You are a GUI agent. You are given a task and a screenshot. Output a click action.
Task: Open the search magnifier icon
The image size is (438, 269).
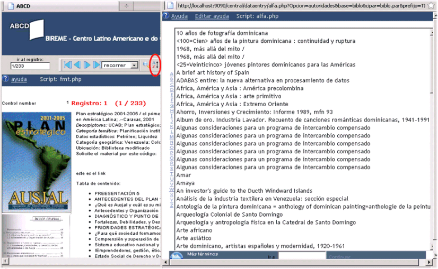(x=146, y=65)
